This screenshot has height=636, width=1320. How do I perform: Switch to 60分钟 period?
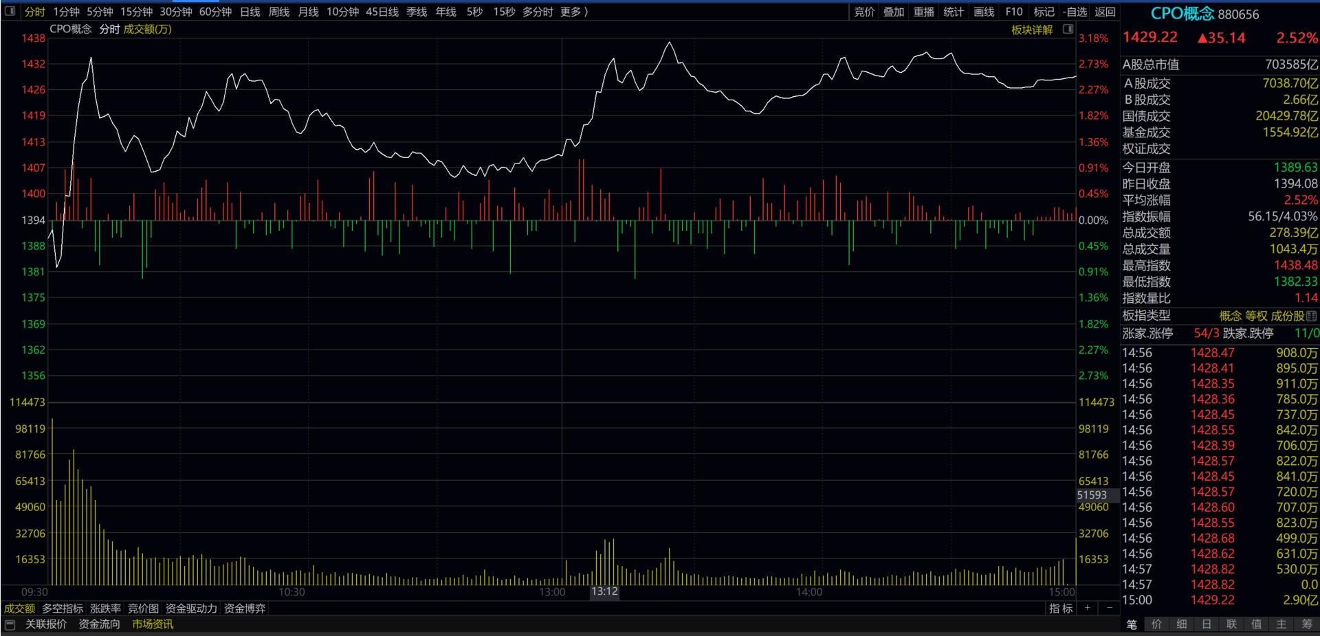215,12
